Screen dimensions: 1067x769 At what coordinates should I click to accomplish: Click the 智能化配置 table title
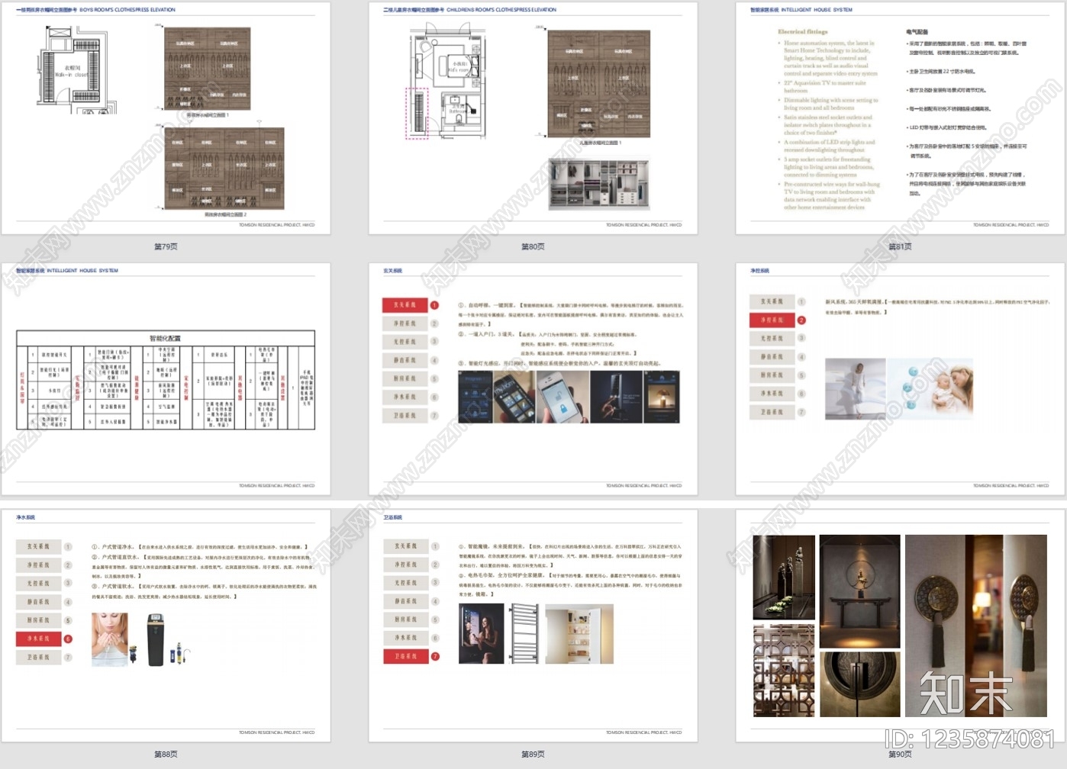(x=165, y=338)
